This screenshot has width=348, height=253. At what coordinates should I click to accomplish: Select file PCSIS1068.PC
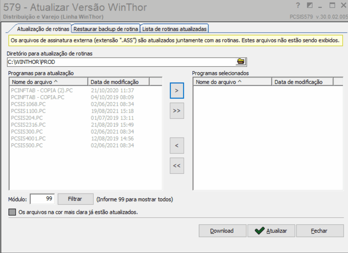point(28,104)
